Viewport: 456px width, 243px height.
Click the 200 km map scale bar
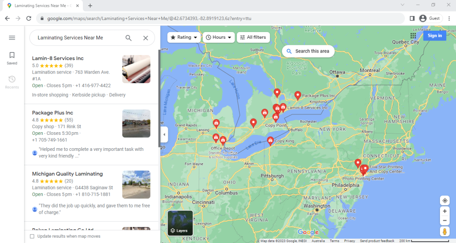(424, 241)
